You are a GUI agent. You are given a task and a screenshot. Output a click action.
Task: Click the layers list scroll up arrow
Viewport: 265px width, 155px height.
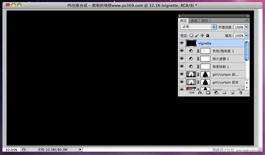click(247, 83)
